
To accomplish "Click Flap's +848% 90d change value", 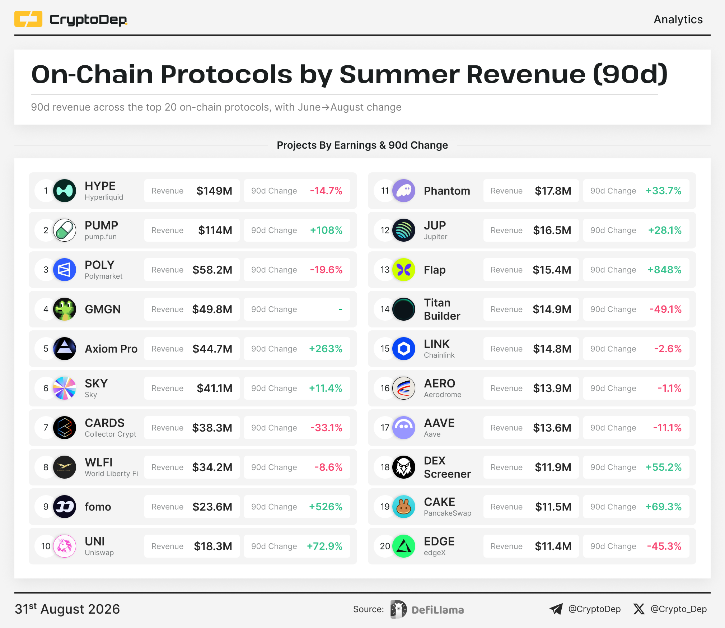I will (664, 270).
